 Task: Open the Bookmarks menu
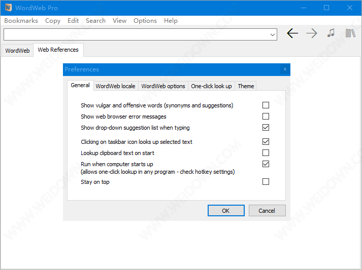click(21, 21)
